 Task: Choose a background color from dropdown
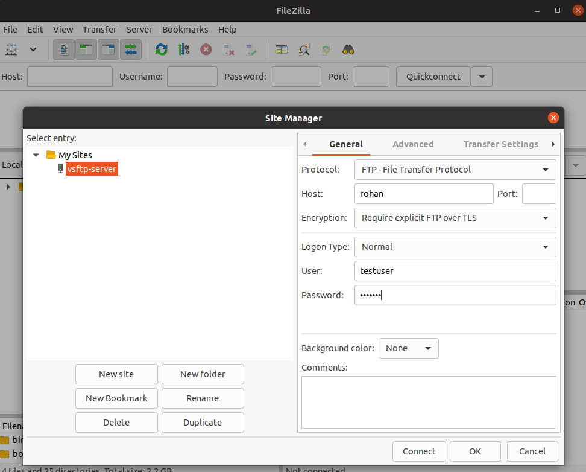pyautogui.click(x=408, y=348)
